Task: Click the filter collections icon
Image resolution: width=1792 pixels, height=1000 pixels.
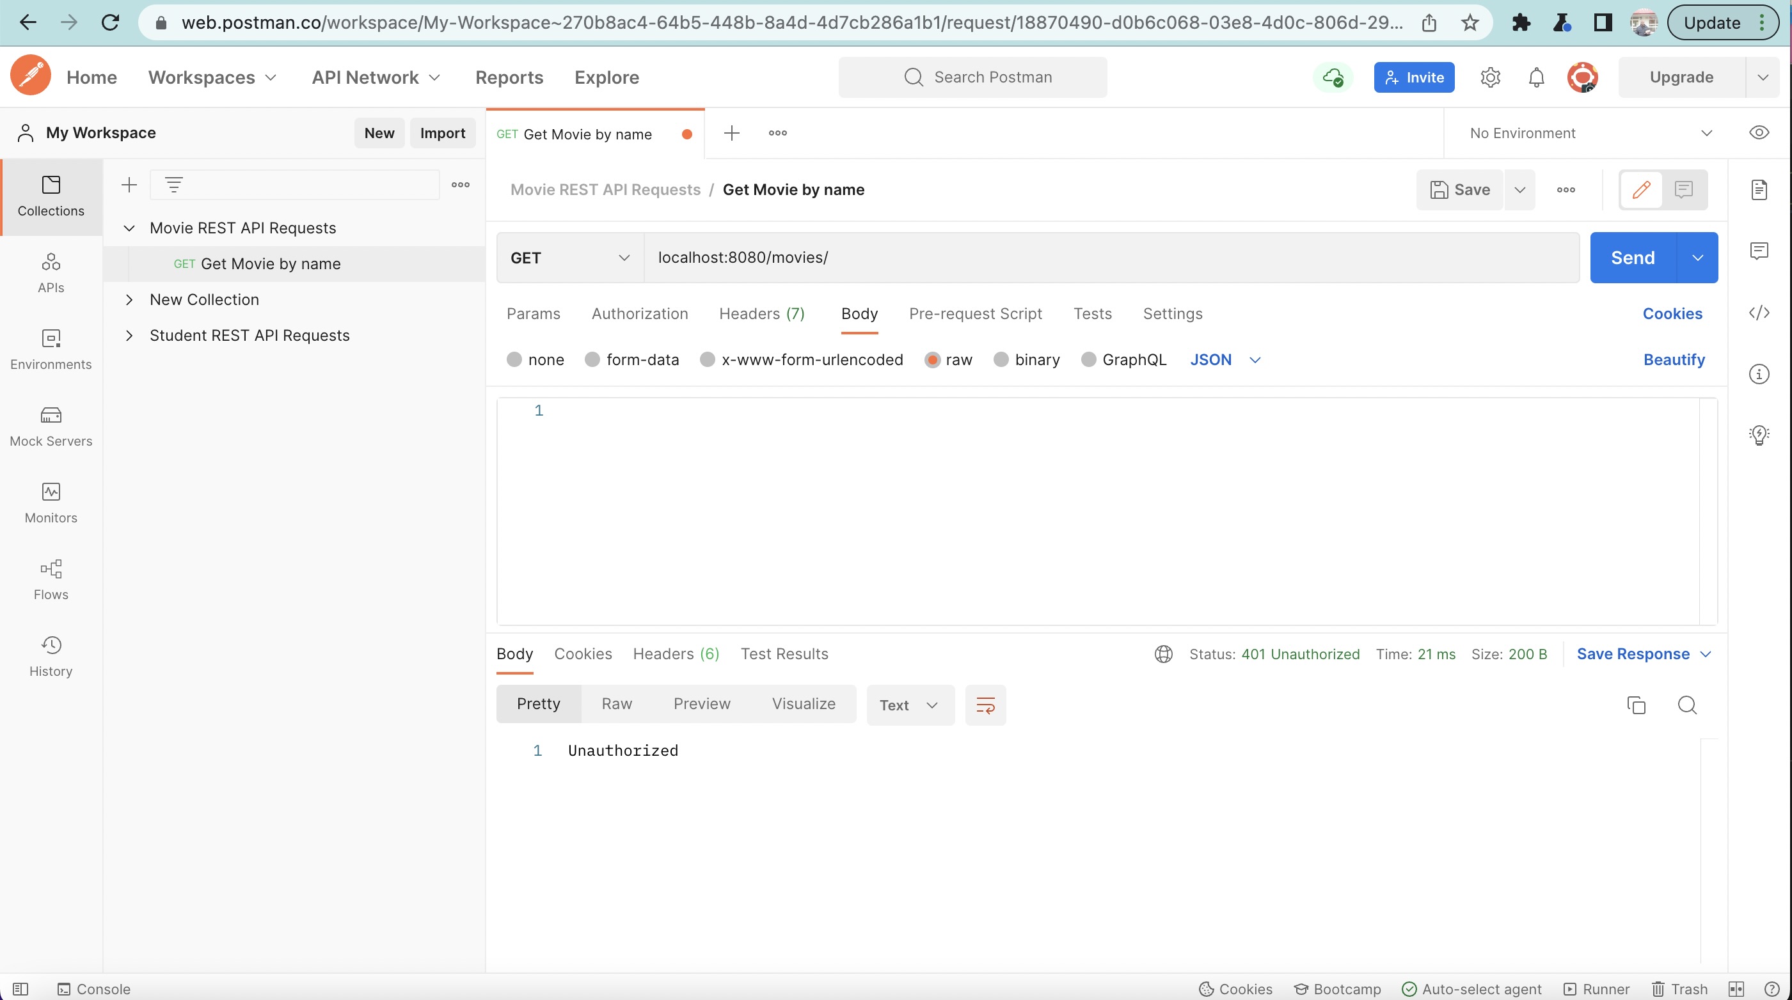Action: [173, 184]
